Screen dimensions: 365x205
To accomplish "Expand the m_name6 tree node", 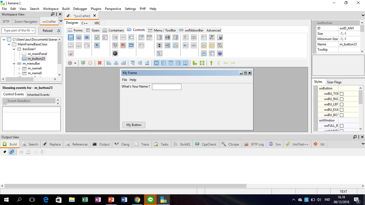I will point(19,68).
